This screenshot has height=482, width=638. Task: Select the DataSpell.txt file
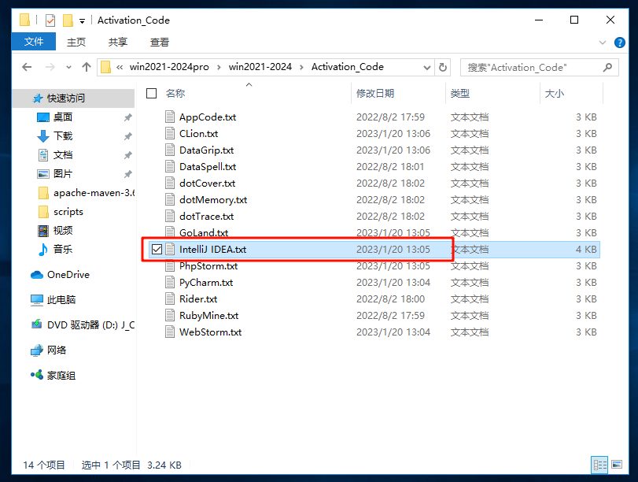click(x=208, y=167)
